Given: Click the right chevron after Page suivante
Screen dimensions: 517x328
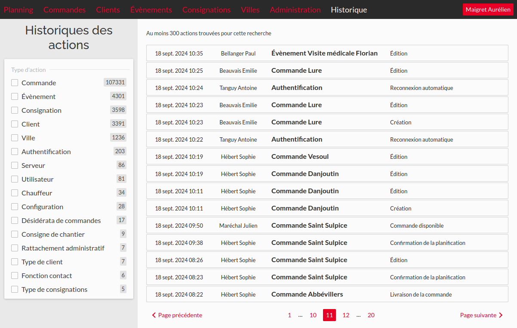Looking at the screenshot, I should [x=501, y=315].
